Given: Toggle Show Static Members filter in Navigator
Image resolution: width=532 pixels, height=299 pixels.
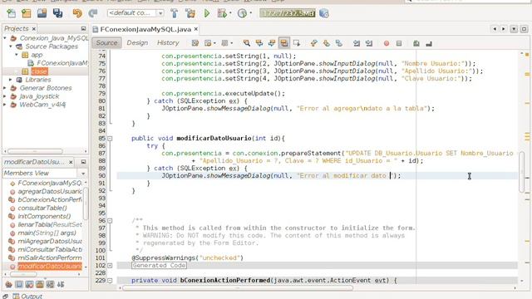Looking at the screenshot, I should coord(30,284).
